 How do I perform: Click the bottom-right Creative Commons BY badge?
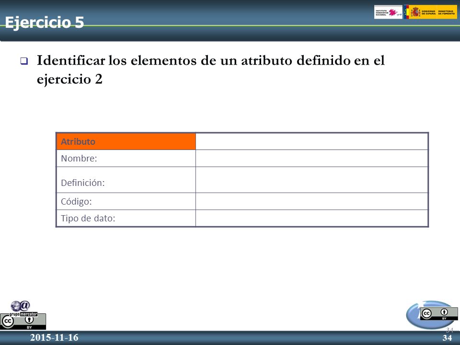click(439, 313)
